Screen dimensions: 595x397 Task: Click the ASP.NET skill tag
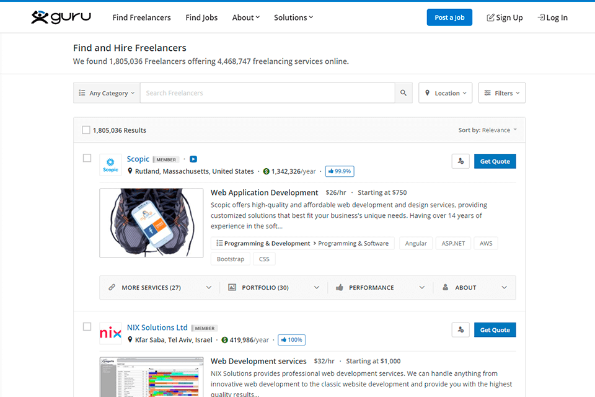453,243
